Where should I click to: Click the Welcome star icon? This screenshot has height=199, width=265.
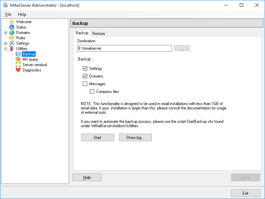12,22
